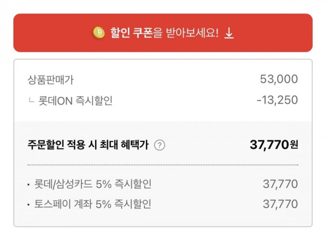Click the 37,770 price for 롯데/삼성카드

pos(280,184)
